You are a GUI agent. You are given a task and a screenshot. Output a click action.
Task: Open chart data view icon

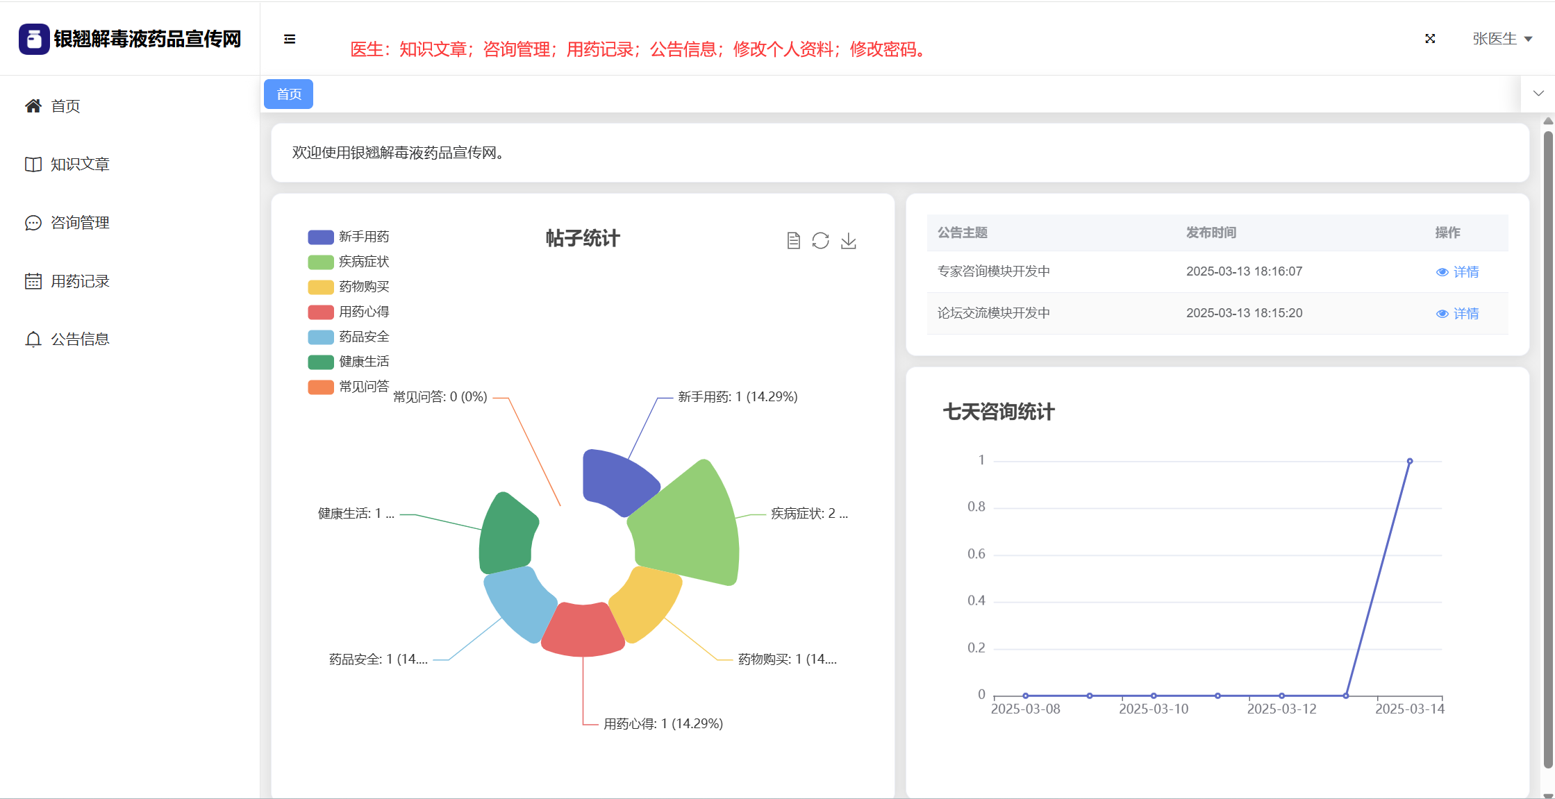point(793,241)
